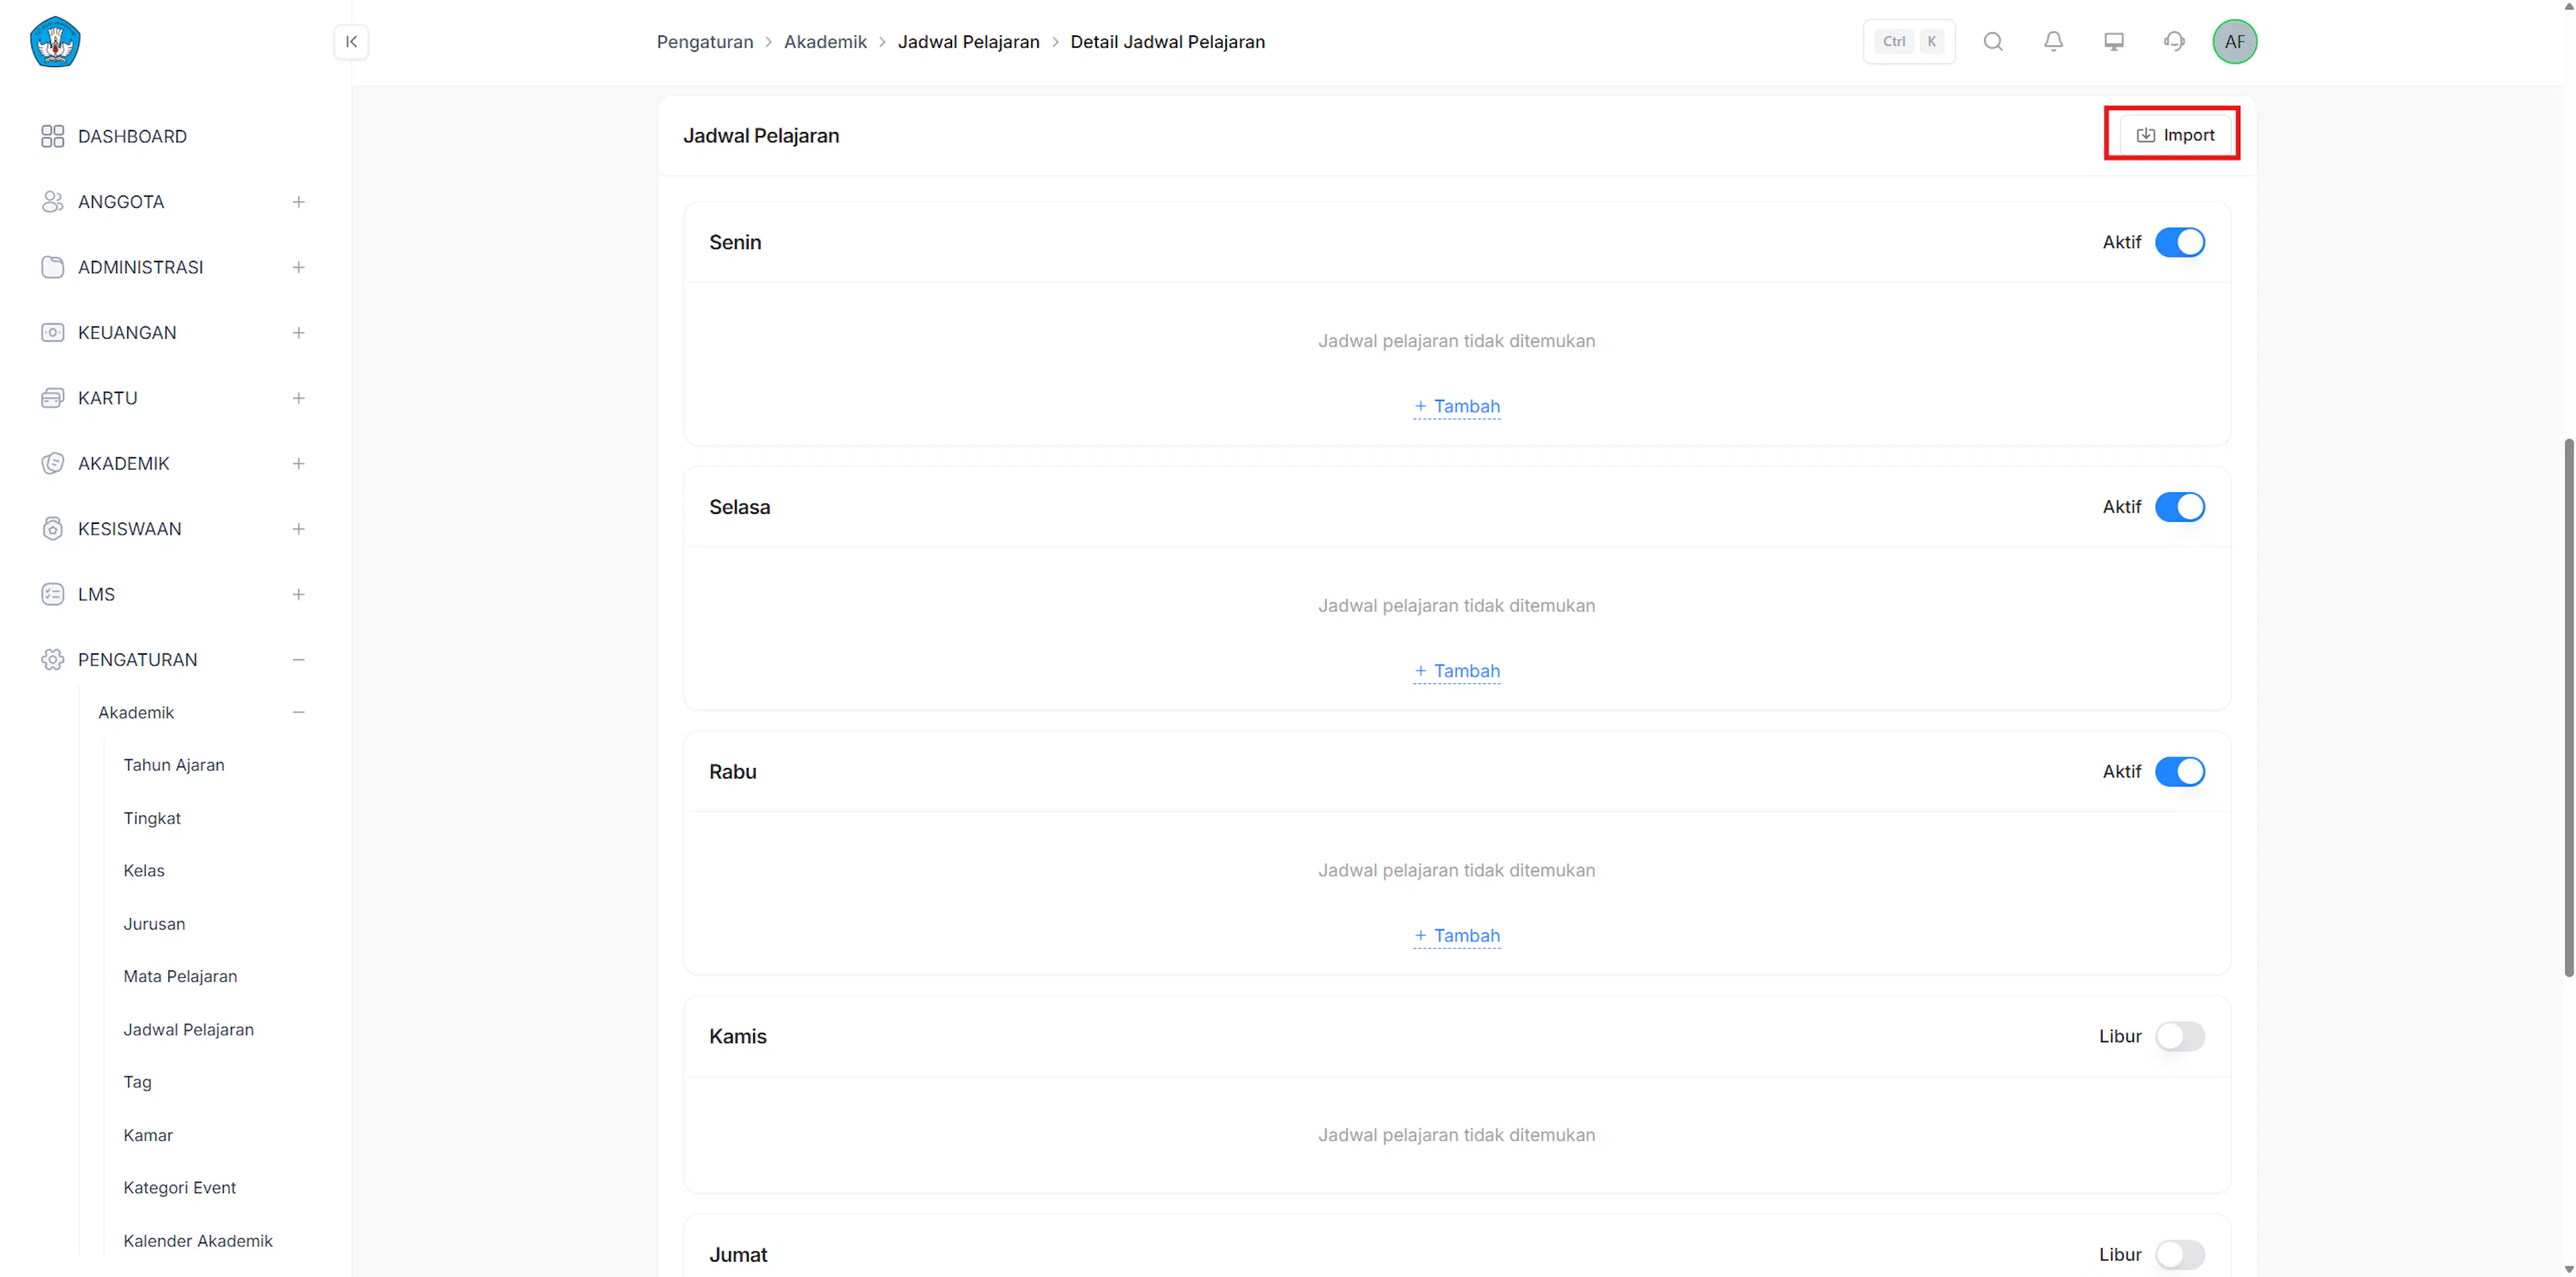This screenshot has height=1277, width=2576.
Task: Click the Keuangan money icon
Action: (x=53, y=333)
